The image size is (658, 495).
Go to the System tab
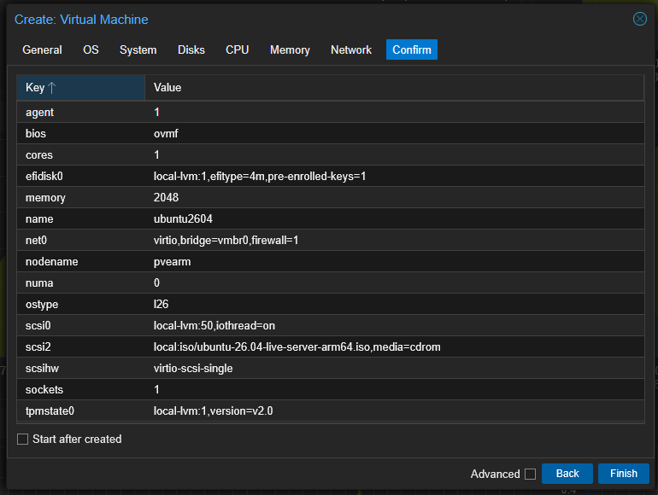[x=138, y=49]
